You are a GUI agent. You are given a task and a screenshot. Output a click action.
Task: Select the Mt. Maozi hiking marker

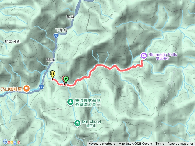pyautogui.click(x=77, y=123)
